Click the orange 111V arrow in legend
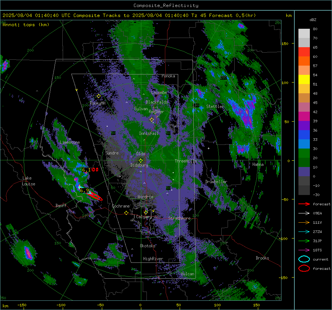332x310 pixels. tap(304, 222)
